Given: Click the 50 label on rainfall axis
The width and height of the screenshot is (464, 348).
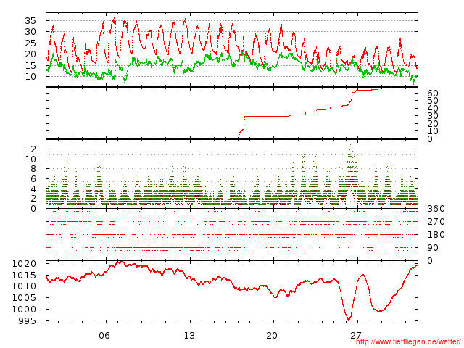Looking at the screenshot, I should coord(432,101).
